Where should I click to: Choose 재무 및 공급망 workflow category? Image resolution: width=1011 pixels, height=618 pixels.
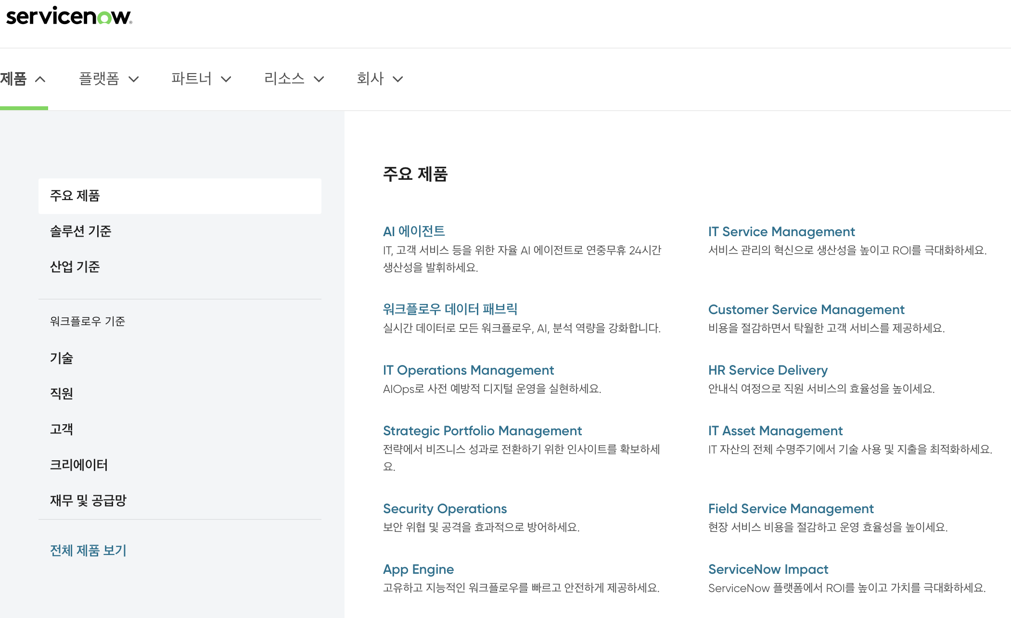[88, 501]
